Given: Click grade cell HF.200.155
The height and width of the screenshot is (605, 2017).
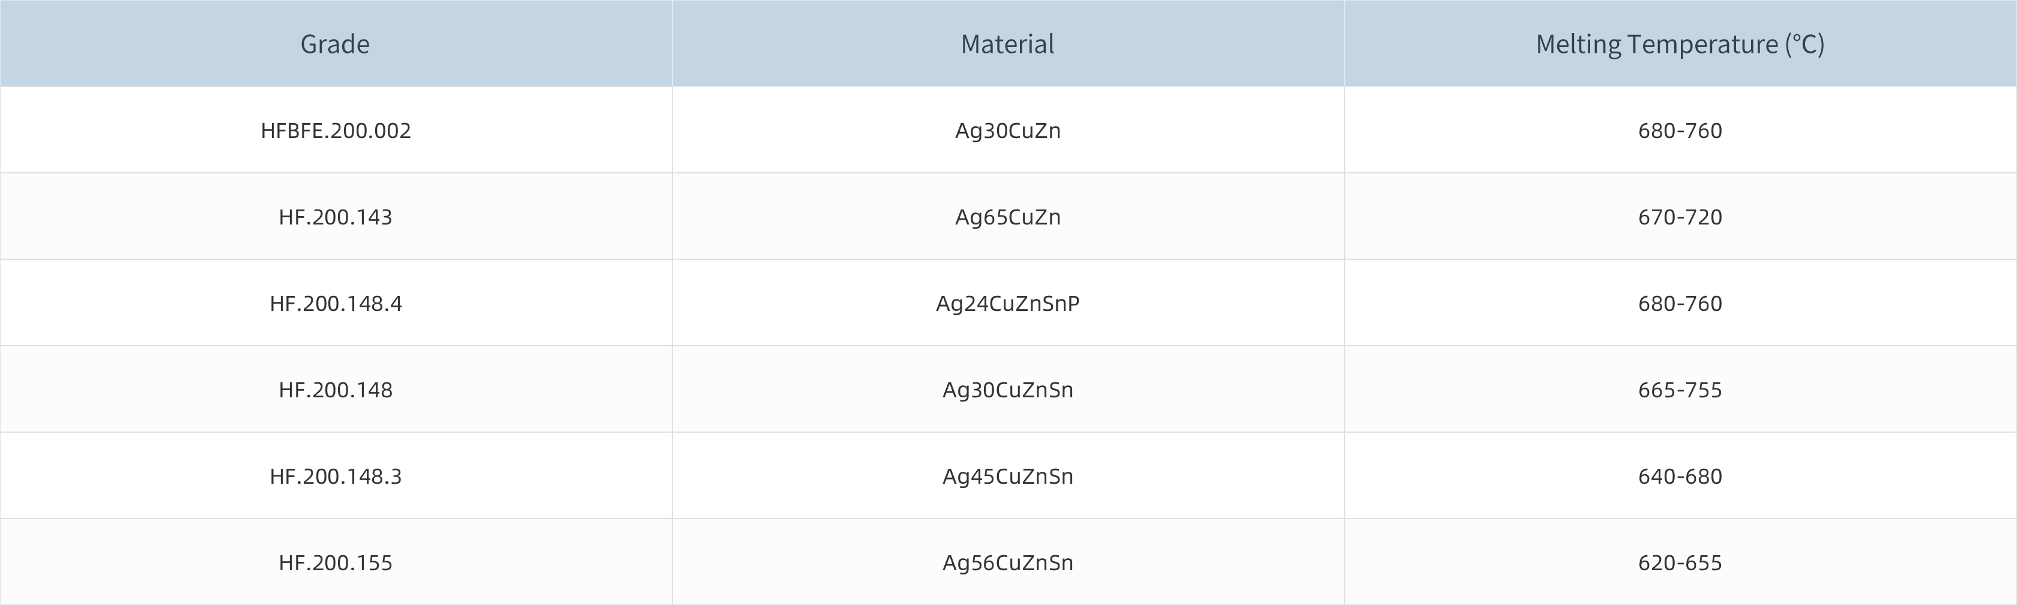Looking at the screenshot, I should point(335,563).
